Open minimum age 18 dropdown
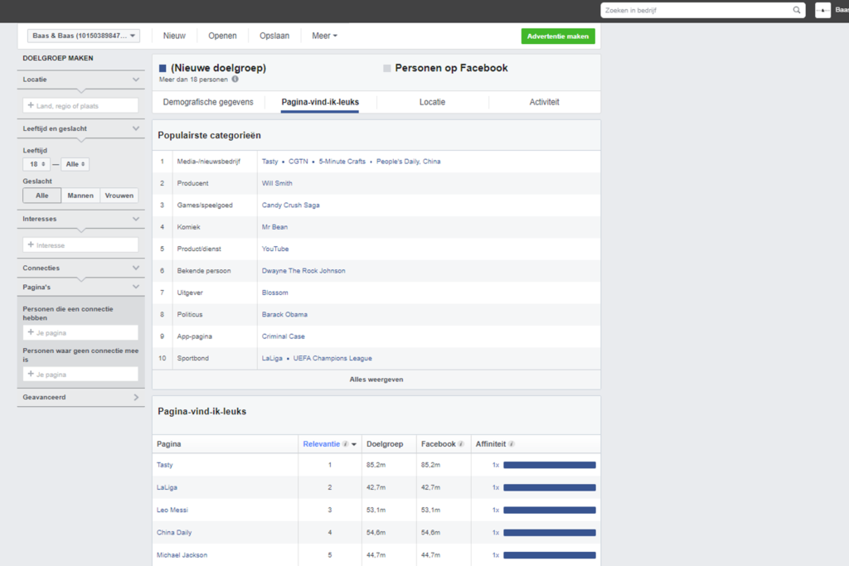Image resolution: width=849 pixels, height=566 pixels. [36, 164]
